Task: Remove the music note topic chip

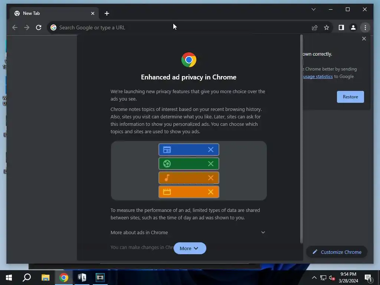Action: coord(211,178)
